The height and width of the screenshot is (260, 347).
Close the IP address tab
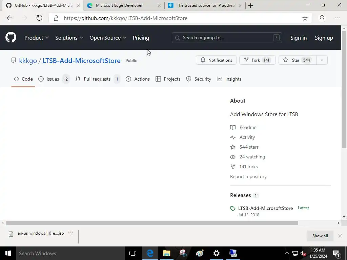240,5
